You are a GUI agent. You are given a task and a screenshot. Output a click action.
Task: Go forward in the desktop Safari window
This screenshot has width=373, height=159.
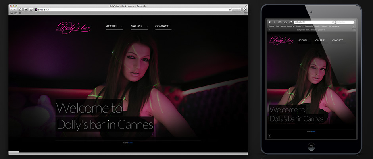tap(15, 10)
